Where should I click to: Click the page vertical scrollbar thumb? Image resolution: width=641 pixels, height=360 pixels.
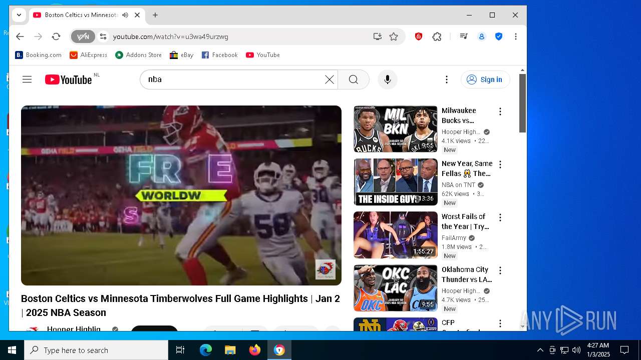coord(522,103)
